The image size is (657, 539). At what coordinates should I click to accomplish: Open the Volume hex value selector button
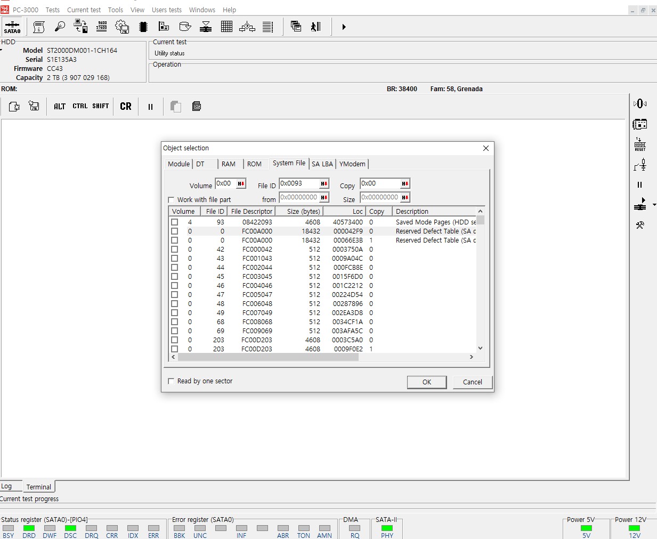tap(241, 184)
